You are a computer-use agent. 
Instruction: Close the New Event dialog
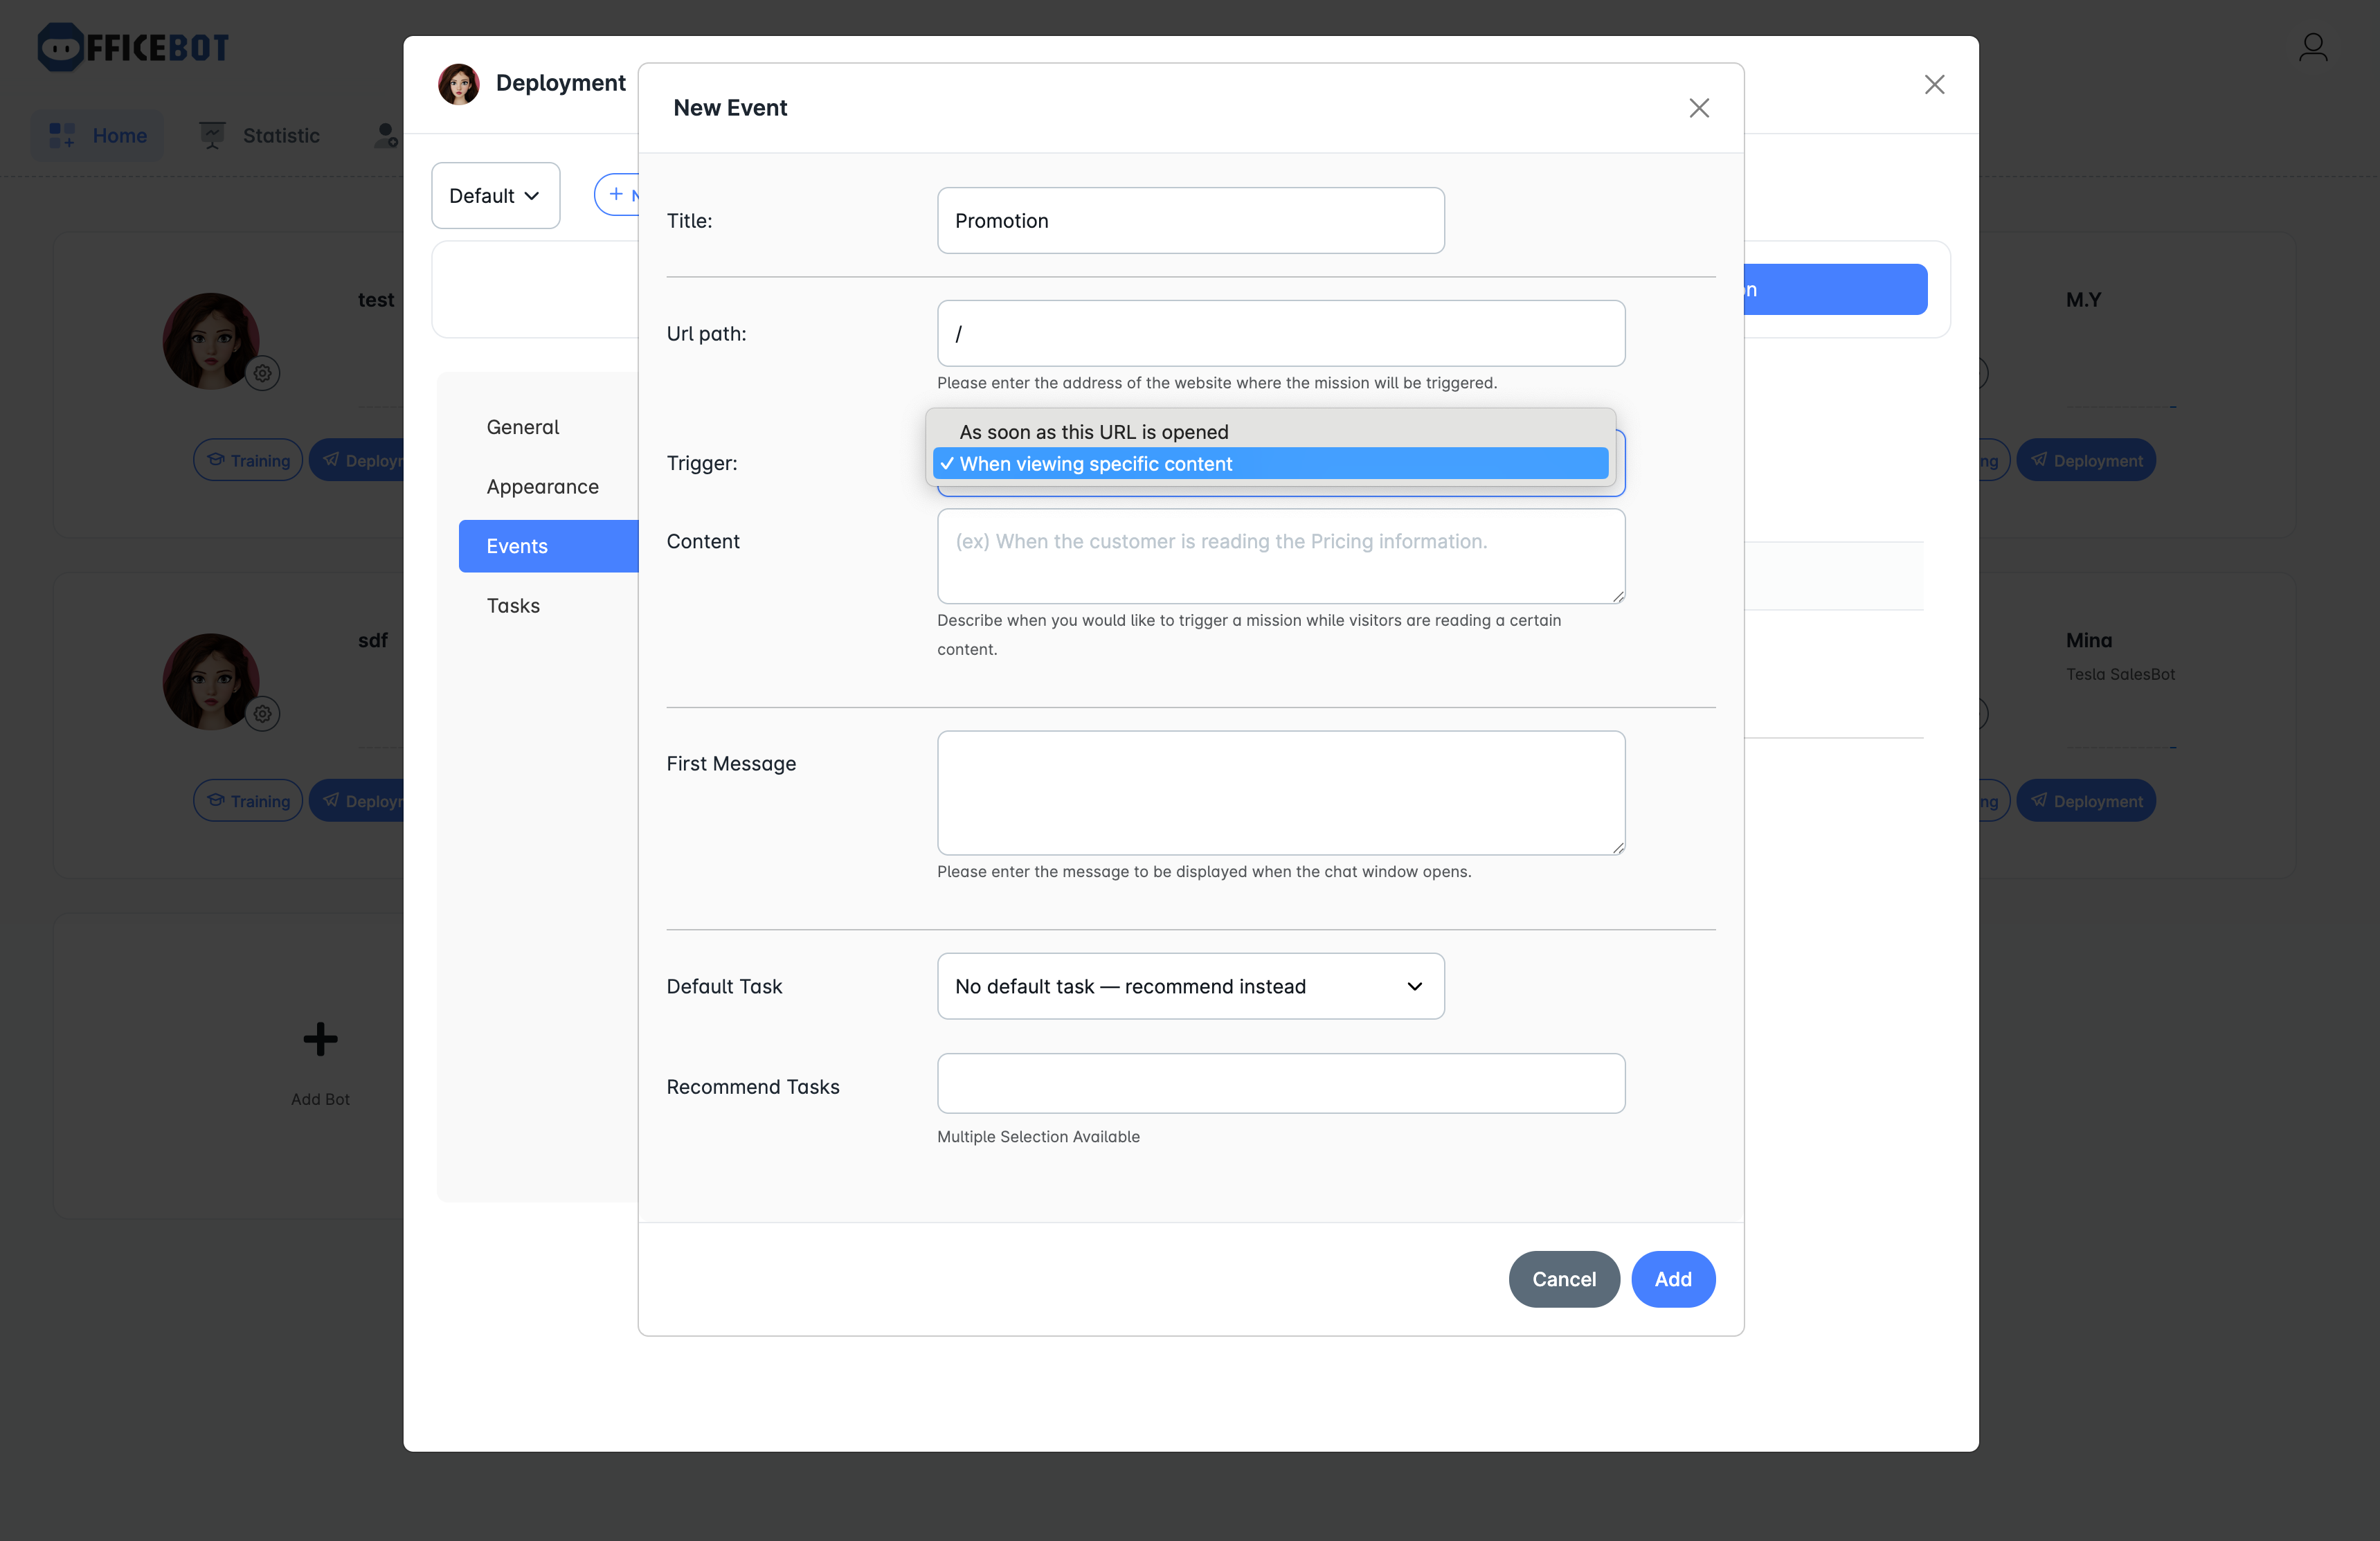pos(1698,108)
